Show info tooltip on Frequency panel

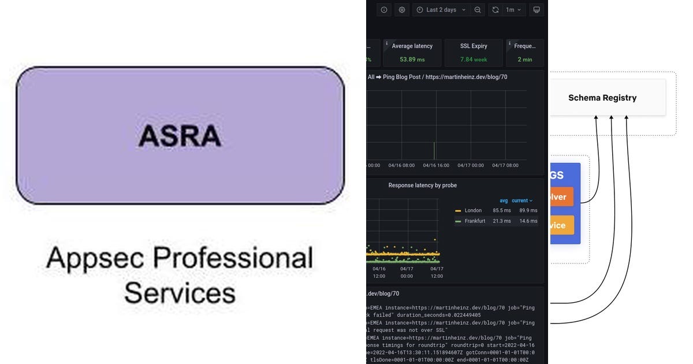click(x=509, y=43)
